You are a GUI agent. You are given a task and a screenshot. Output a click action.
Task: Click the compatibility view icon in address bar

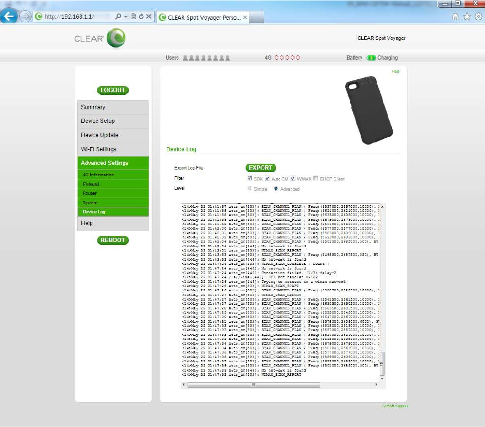pyautogui.click(x=133, y=17)
